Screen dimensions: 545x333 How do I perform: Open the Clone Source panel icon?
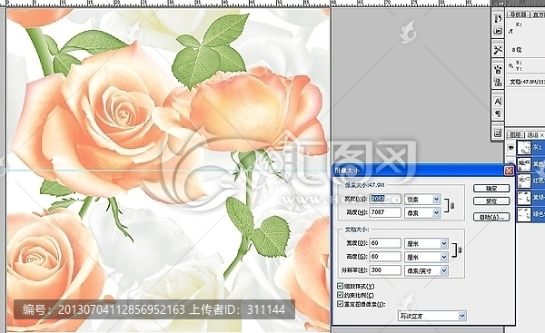coord(498,83)
